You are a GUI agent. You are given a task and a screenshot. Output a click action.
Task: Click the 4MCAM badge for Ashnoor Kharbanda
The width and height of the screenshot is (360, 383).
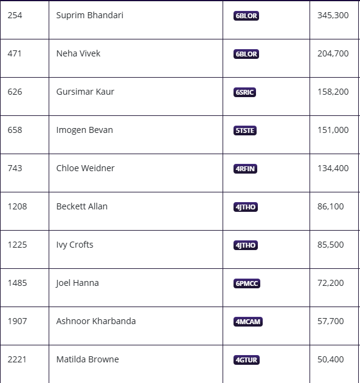click(x=248, y=322)
